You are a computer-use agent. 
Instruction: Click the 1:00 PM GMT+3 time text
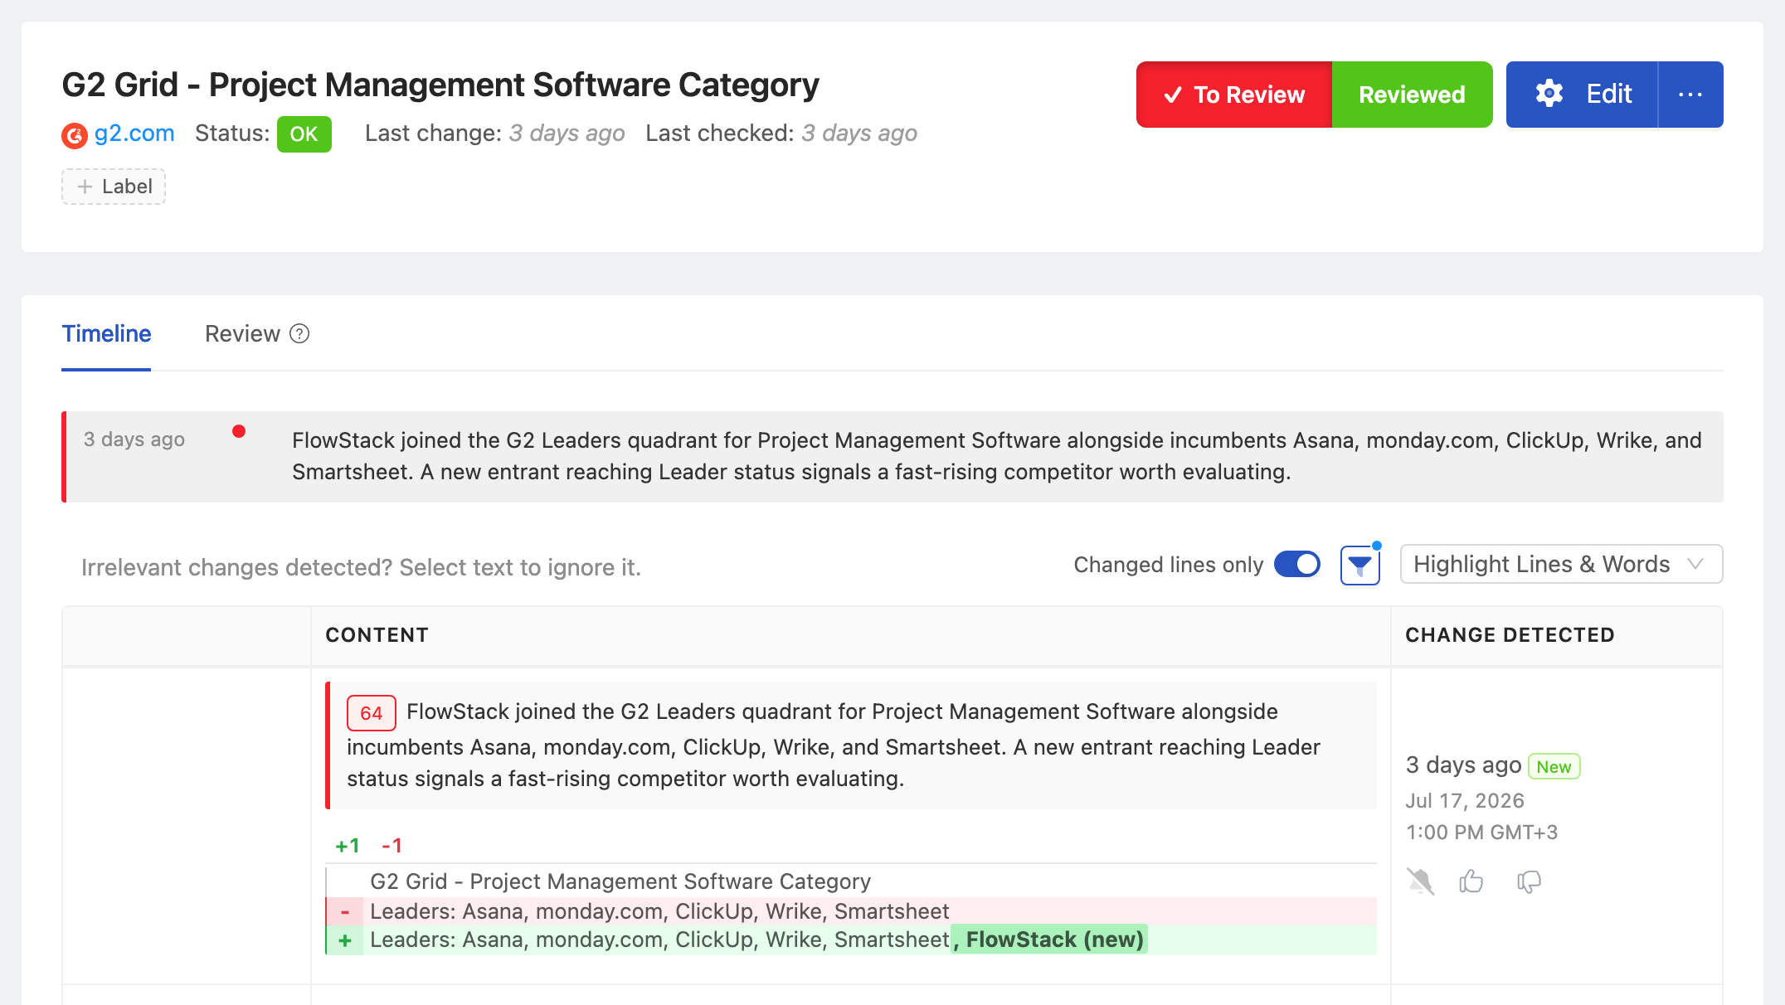(1481, 832)
